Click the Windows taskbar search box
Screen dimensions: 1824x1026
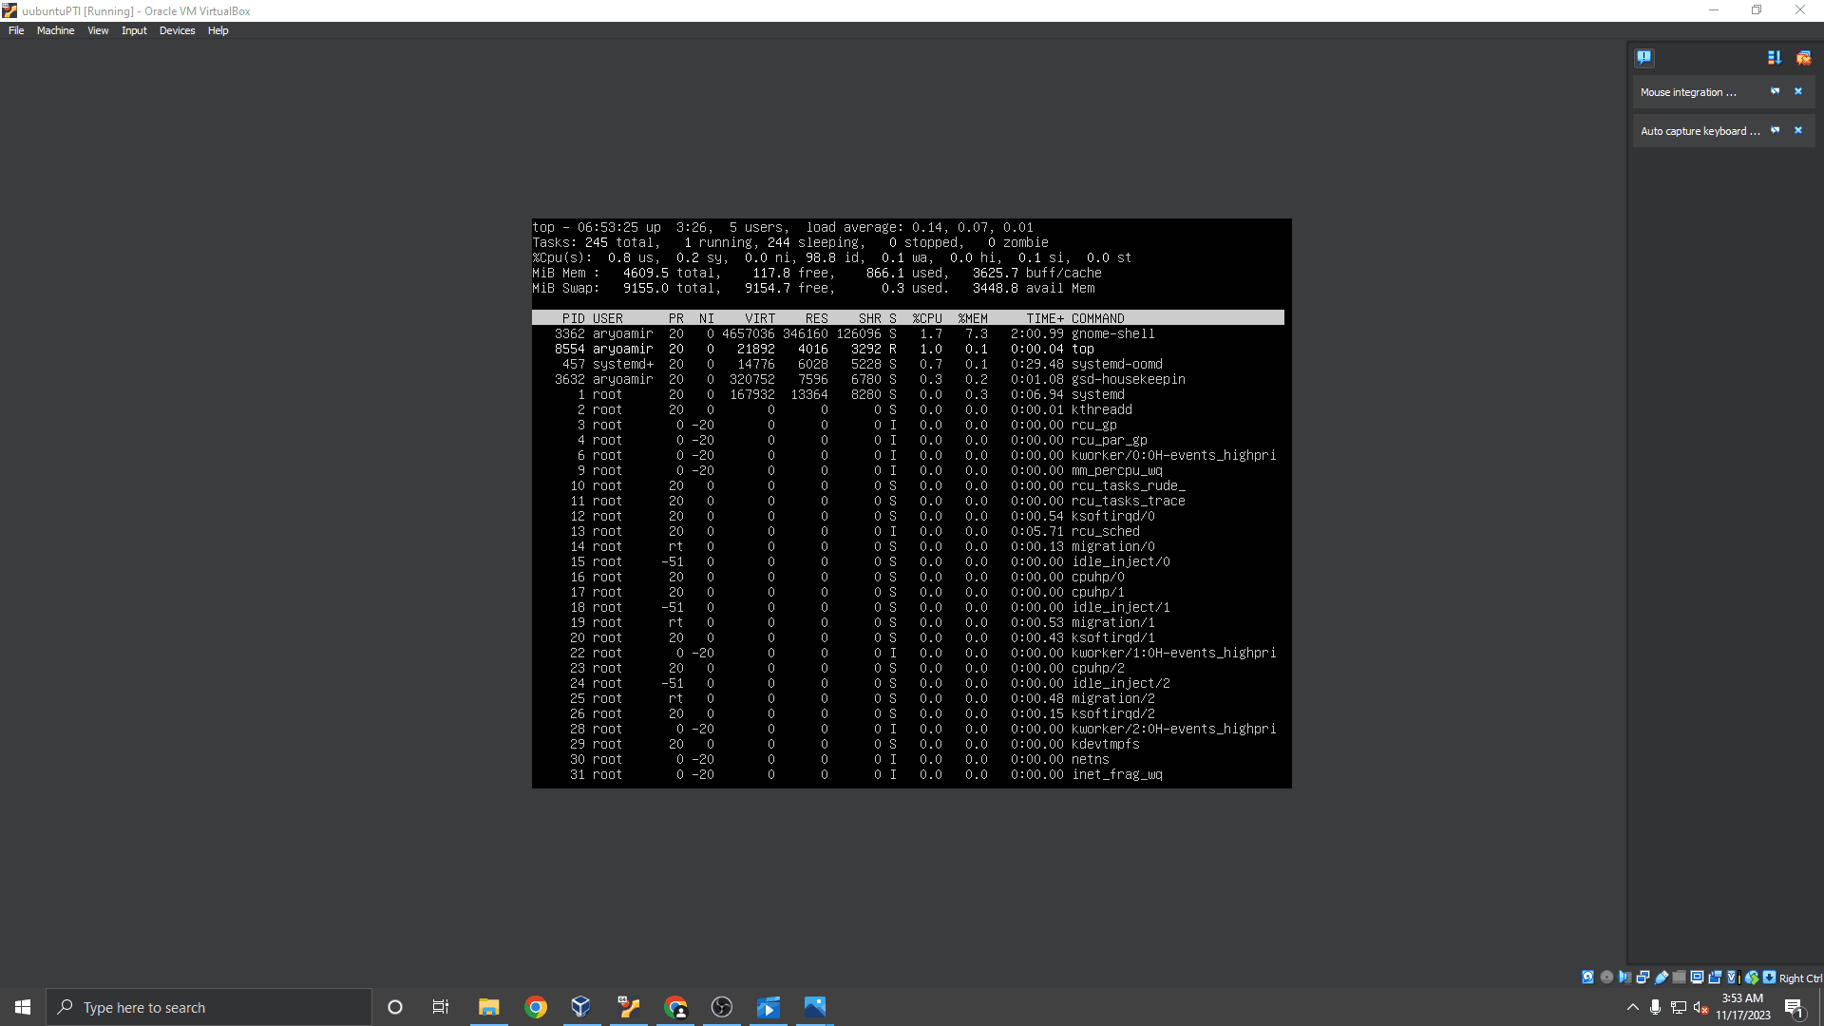point(209,1007)
